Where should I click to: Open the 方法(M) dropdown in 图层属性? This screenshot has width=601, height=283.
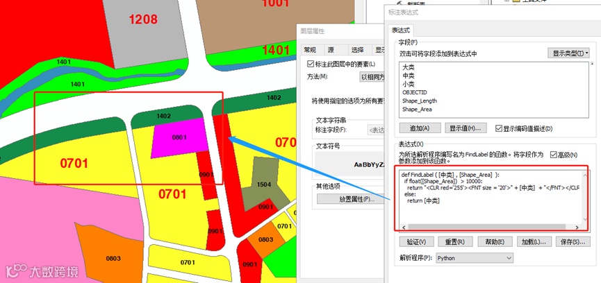pyautogui.click(x=372, y=76)
